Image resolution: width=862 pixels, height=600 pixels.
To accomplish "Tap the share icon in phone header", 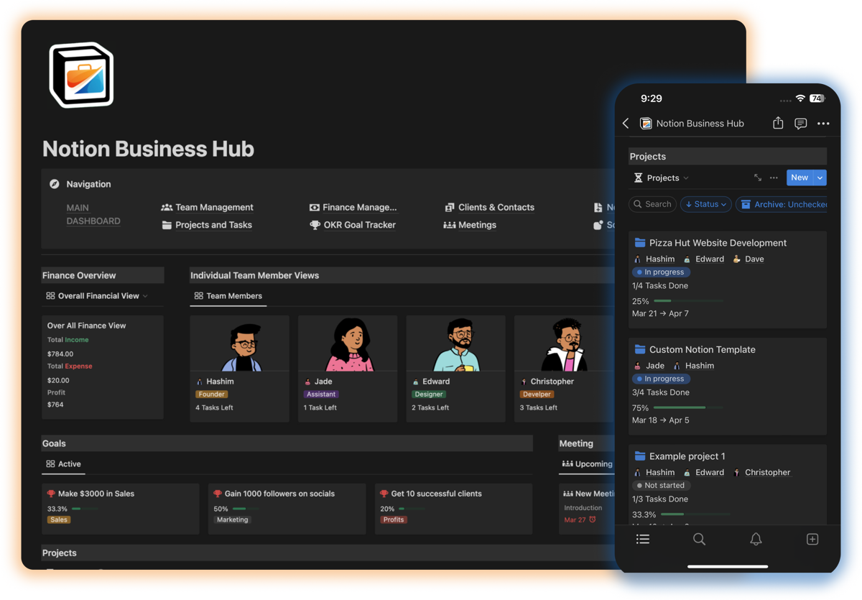I will tap(778, 123).
